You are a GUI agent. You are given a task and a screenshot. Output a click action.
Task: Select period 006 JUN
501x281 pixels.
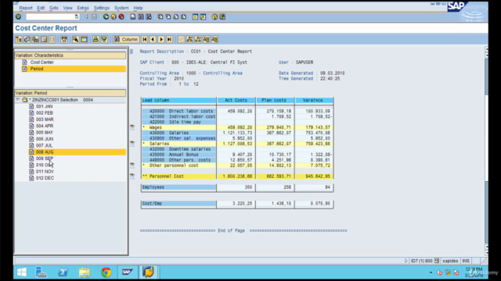click(x=45, y=139)
